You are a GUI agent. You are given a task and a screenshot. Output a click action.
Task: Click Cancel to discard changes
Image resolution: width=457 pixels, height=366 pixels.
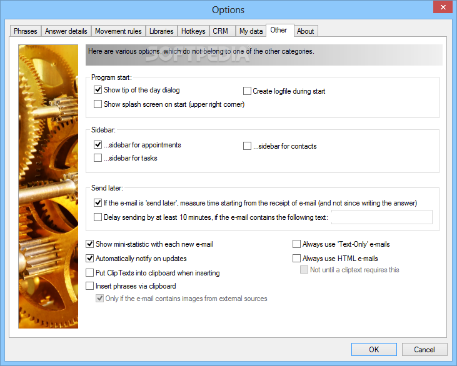(x=424, y=349)
